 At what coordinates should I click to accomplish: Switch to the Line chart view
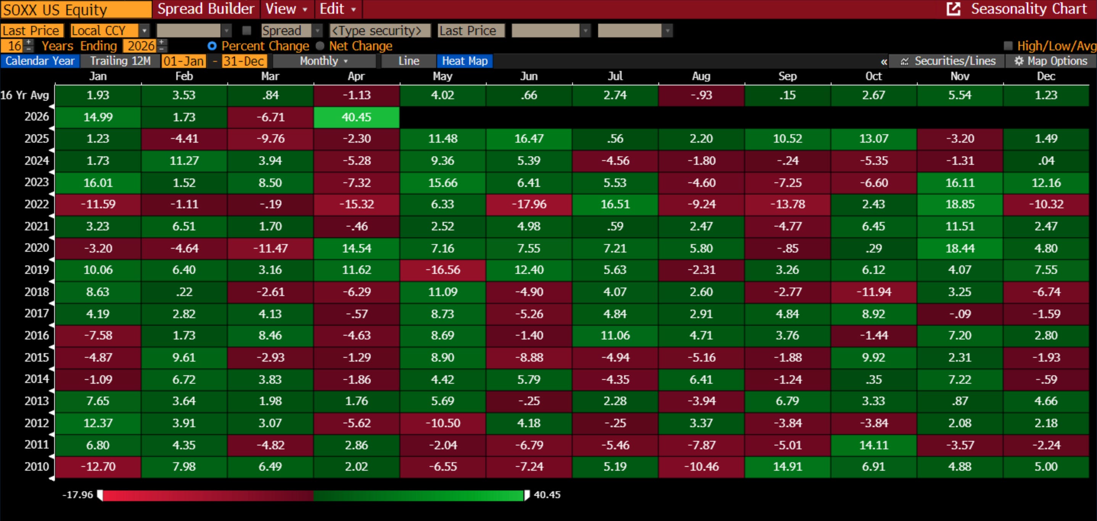tap(409, 61)
